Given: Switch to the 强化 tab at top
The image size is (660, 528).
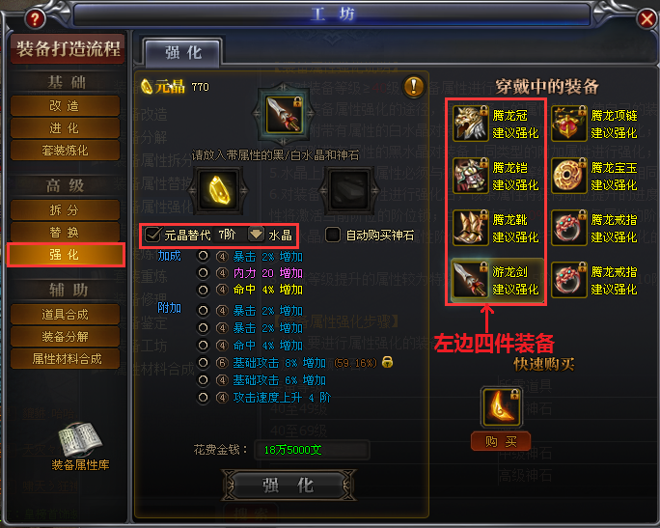Looking at the screenshot, I should [x=183, y=53].
